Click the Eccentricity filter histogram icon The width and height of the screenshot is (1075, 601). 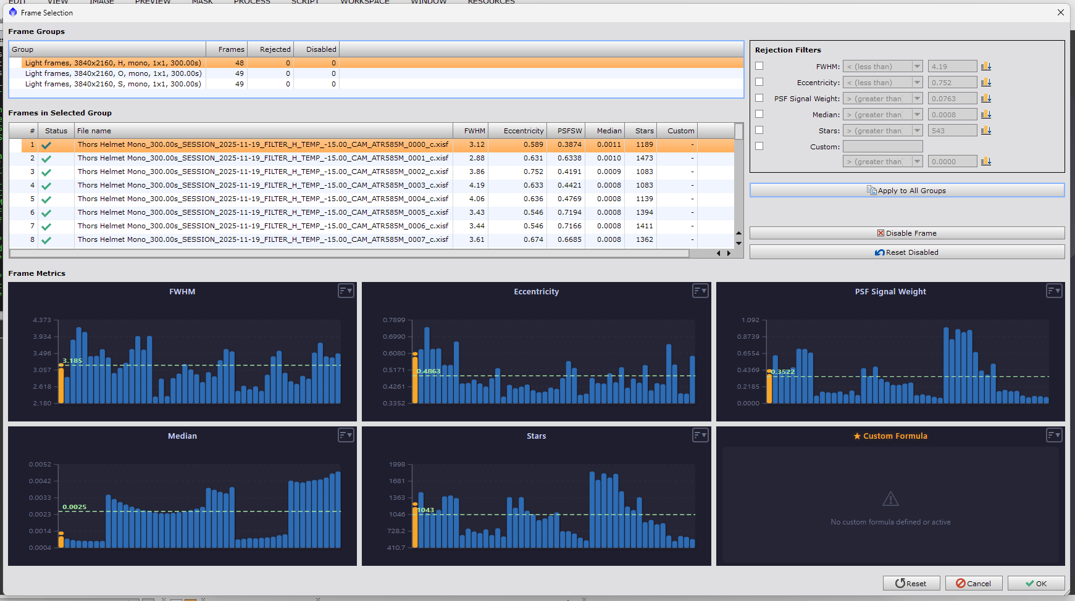tap(986, 83)
